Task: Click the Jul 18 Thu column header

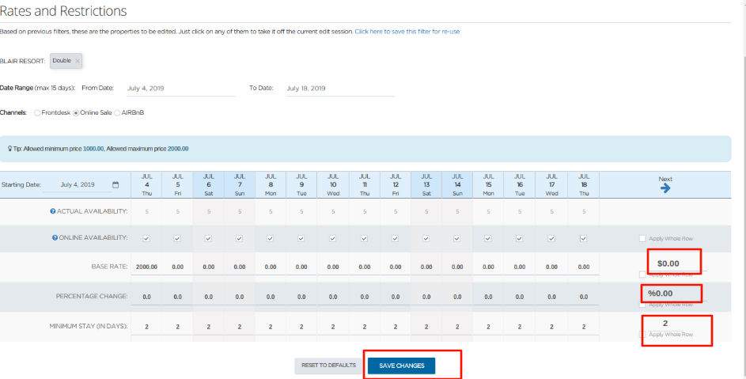Action: pos(584,184)
